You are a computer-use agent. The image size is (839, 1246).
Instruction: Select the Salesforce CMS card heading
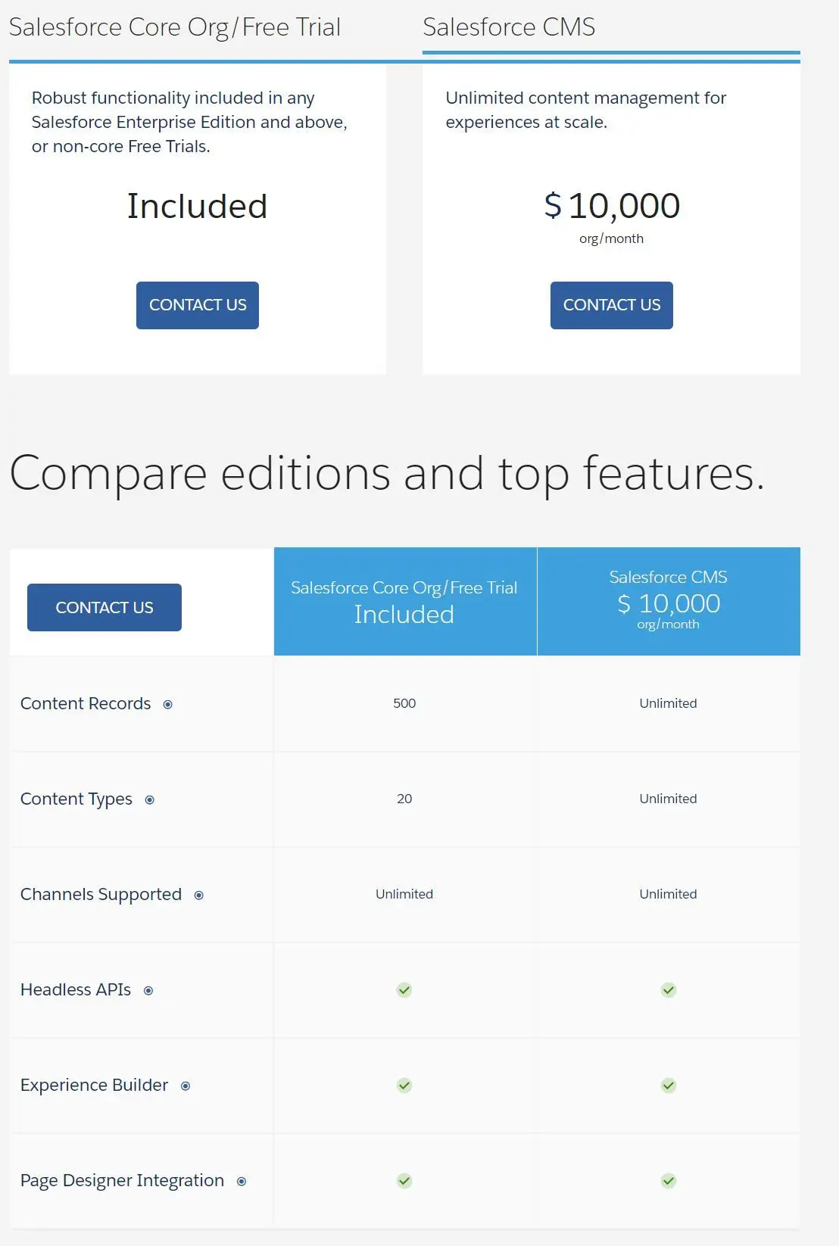point(509,27)
